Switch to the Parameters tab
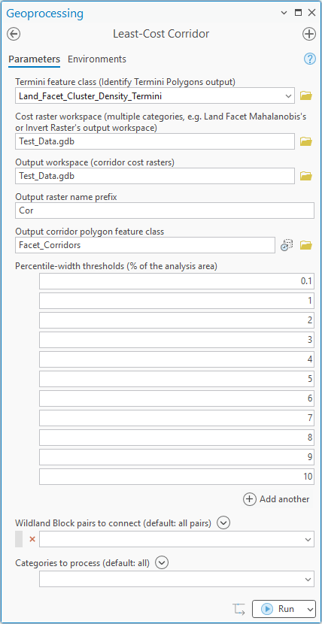Screen dimensions: 322x624 click(34, 59)
